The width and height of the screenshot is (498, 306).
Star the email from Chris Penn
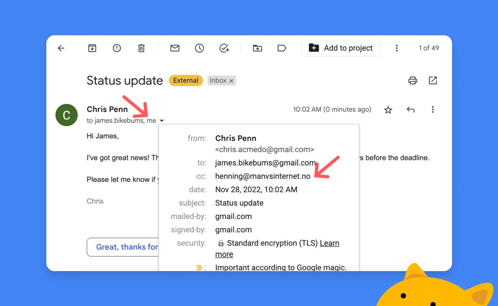[x=388, y=110]
